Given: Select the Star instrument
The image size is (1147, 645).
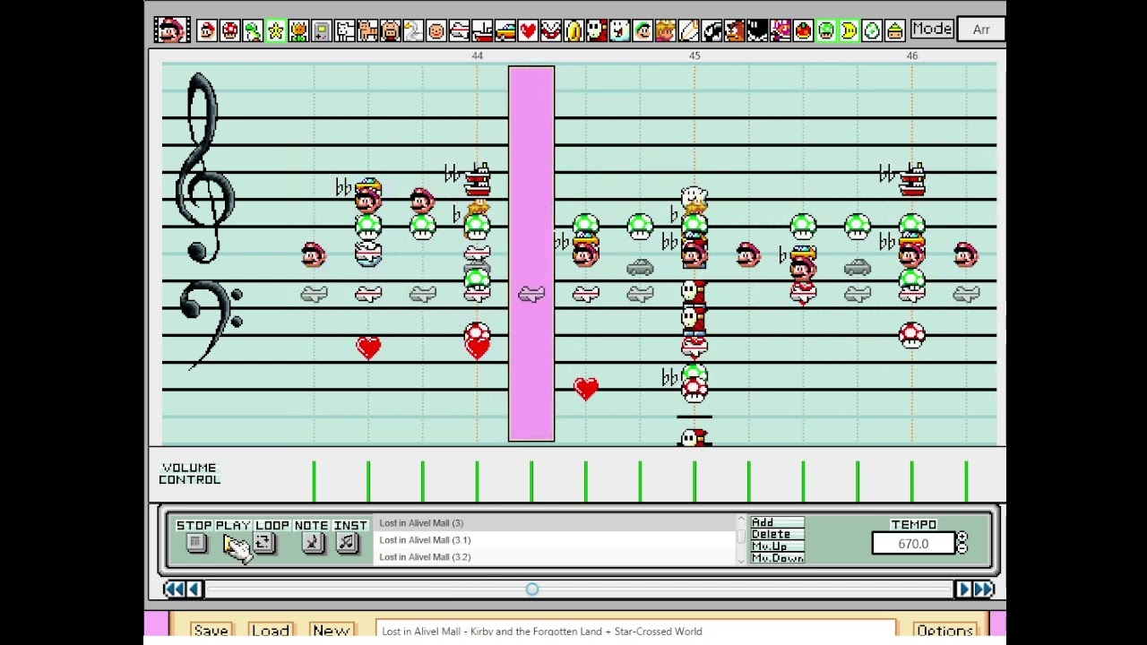Looking at the screenshot, I should (276, 30).
